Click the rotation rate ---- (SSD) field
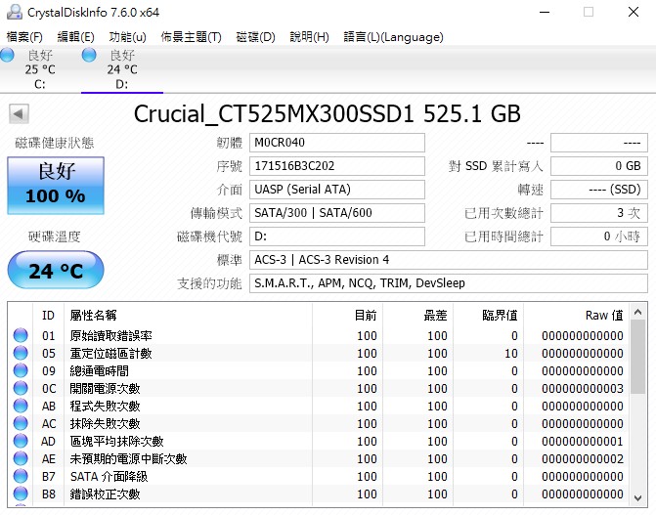 [599, 190]
